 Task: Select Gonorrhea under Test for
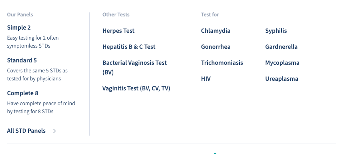[x=216, y=47]
